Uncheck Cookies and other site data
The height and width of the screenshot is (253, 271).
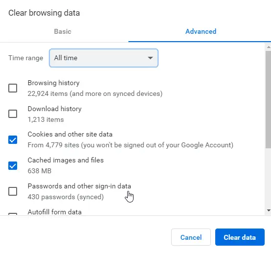pos(13,140)
